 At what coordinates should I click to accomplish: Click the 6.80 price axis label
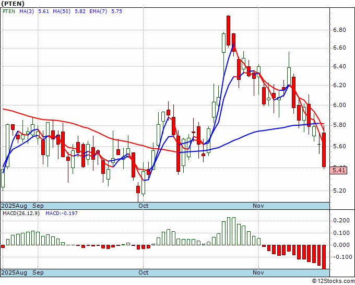pyautogui.click(x=339, y=30)
